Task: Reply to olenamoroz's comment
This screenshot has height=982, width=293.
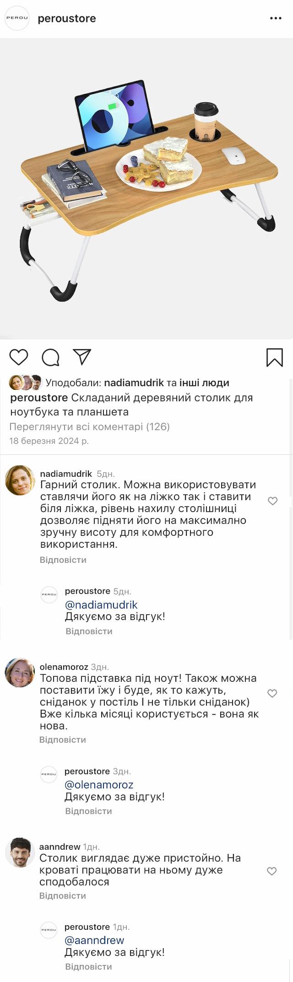Action: (x=63, y=739)
